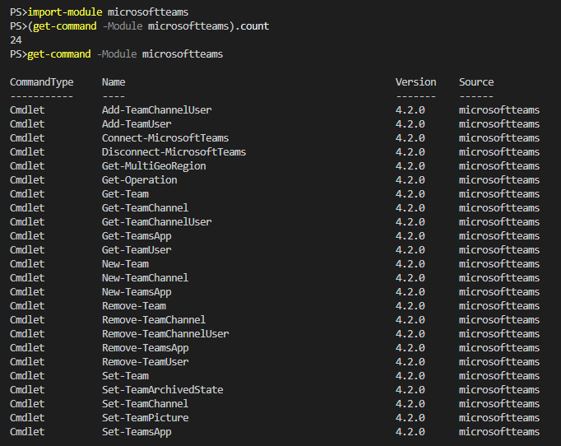Select the 'Get-Operation' cmdlet name
The height and width of the screenshot is (446, 561).
coord(140,180)
